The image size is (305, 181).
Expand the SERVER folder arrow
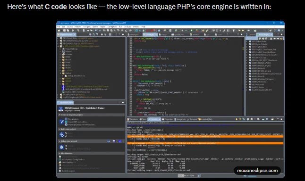[60, 81]
